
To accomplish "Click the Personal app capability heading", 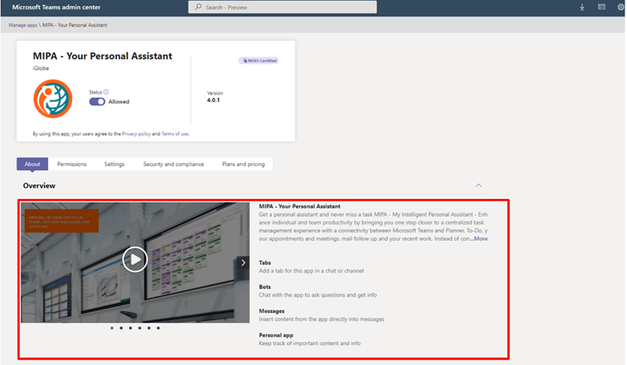I will 276,335.
